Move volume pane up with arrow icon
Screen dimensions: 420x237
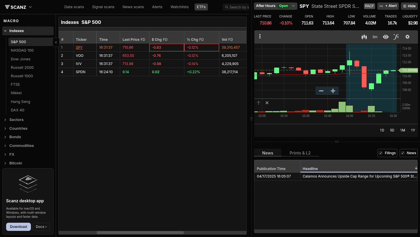click(258, 103)
